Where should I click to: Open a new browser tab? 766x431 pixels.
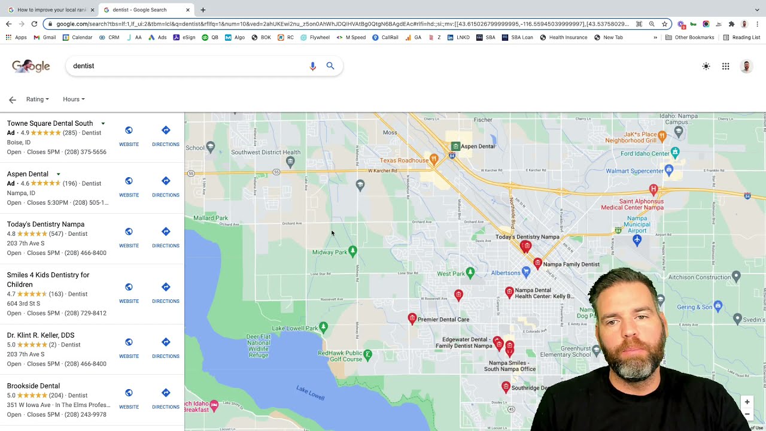point(203,10)
